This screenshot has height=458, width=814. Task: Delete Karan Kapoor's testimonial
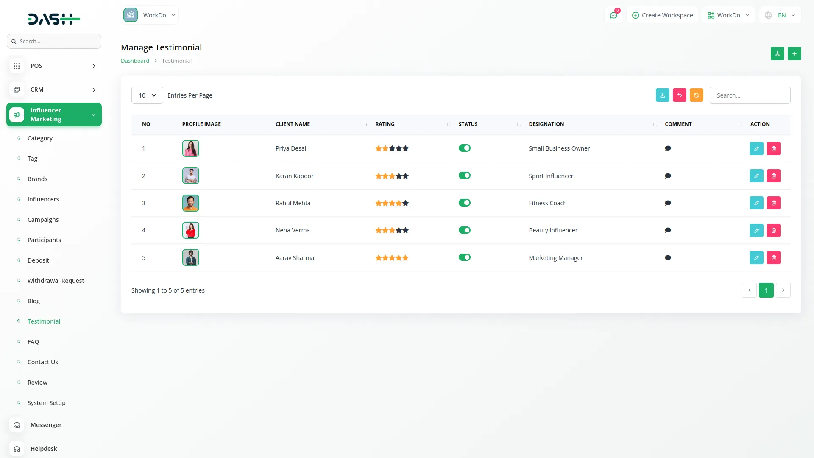click(773, 176)
